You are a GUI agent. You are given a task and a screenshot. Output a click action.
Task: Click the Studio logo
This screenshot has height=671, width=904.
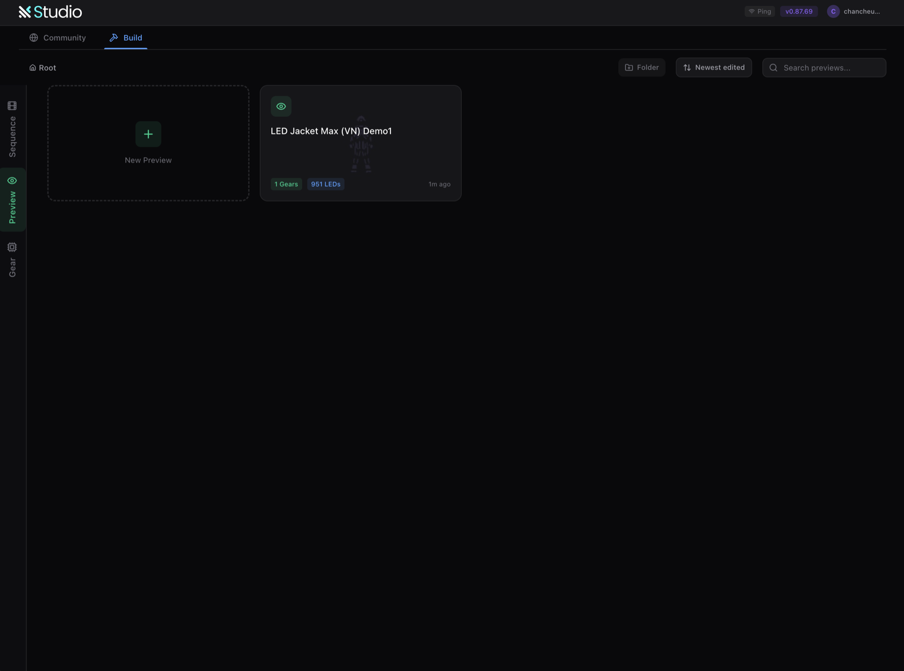pos(50,12)
